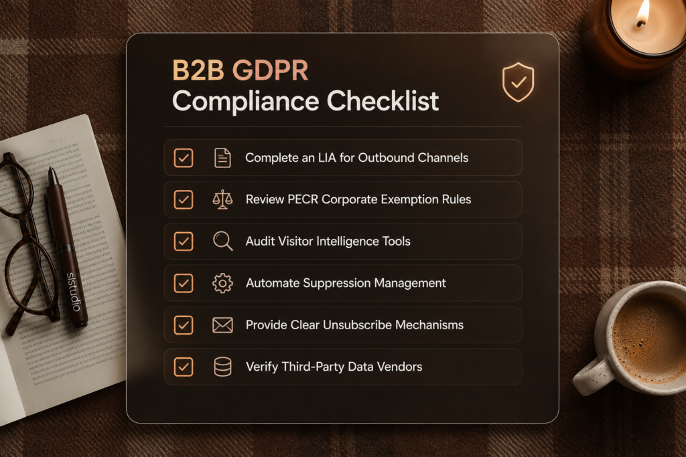Toggle the Audit Visitor Intelligence Tools checkbox
686x457 pixels.
point(184,241)
